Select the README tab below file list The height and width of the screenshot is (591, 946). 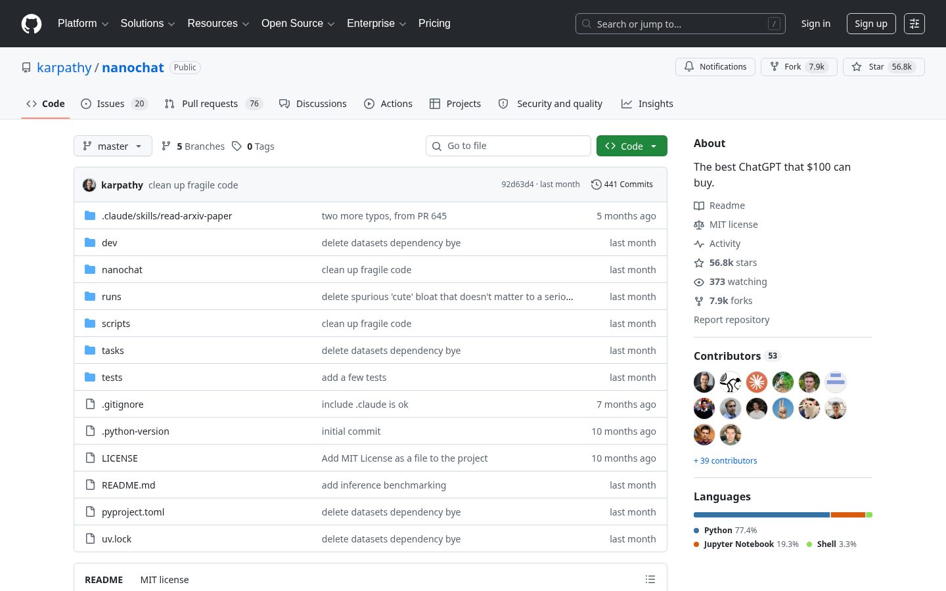[x=104, y=580]
